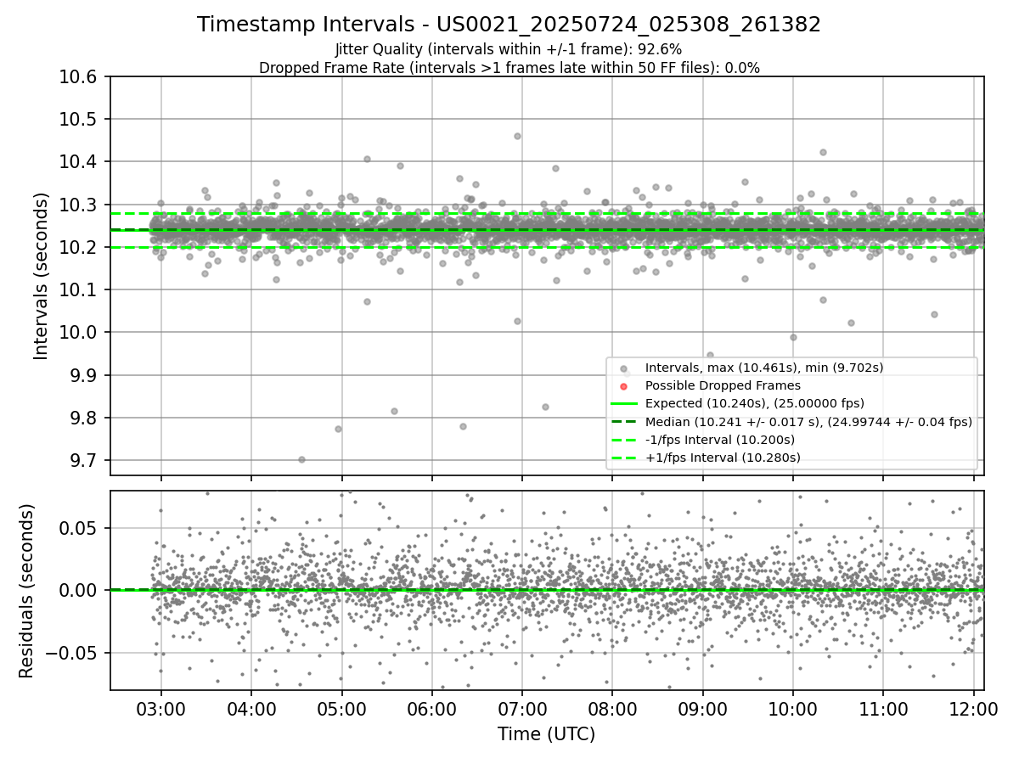Click legend entry -1/fps Interval (10.200s)
This screenshot has width=1019, height=764.
click(720, 440)
